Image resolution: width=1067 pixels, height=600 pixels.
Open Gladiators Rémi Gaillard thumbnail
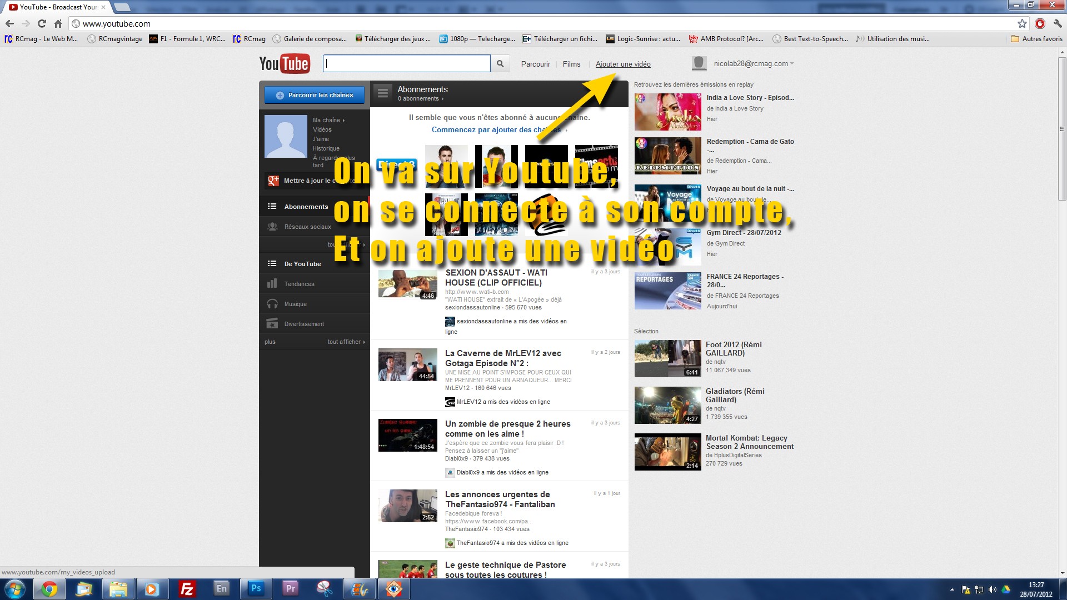click(667, 405)
